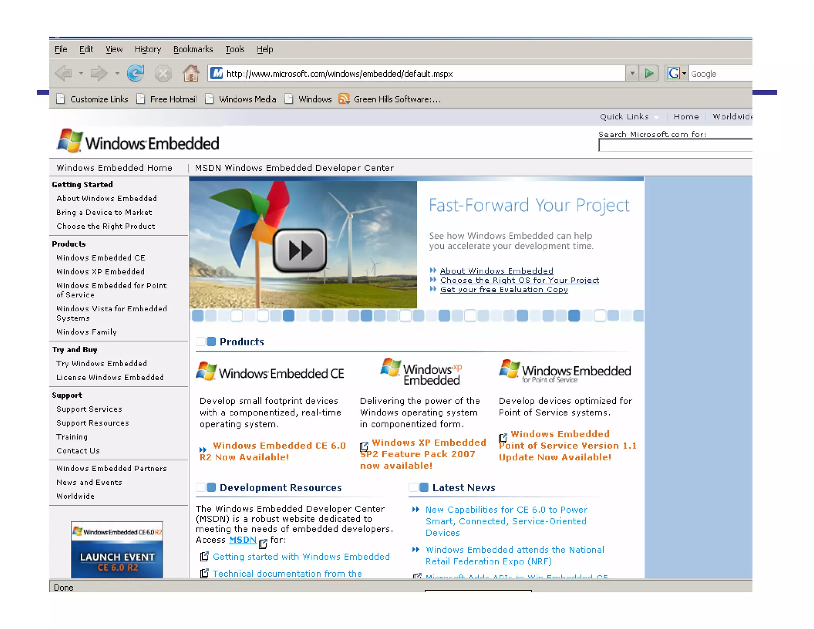The image size is (814, 629).
Task: Open the address bar history dropdown
Action: point(632,74)
